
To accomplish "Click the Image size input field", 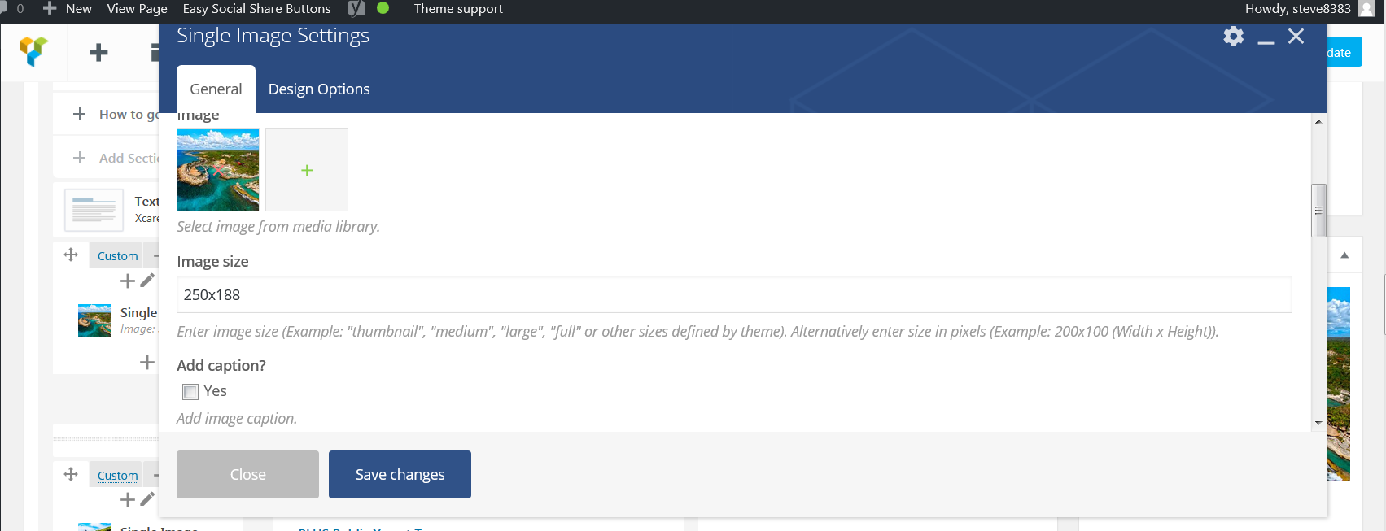I will point(734,294).
